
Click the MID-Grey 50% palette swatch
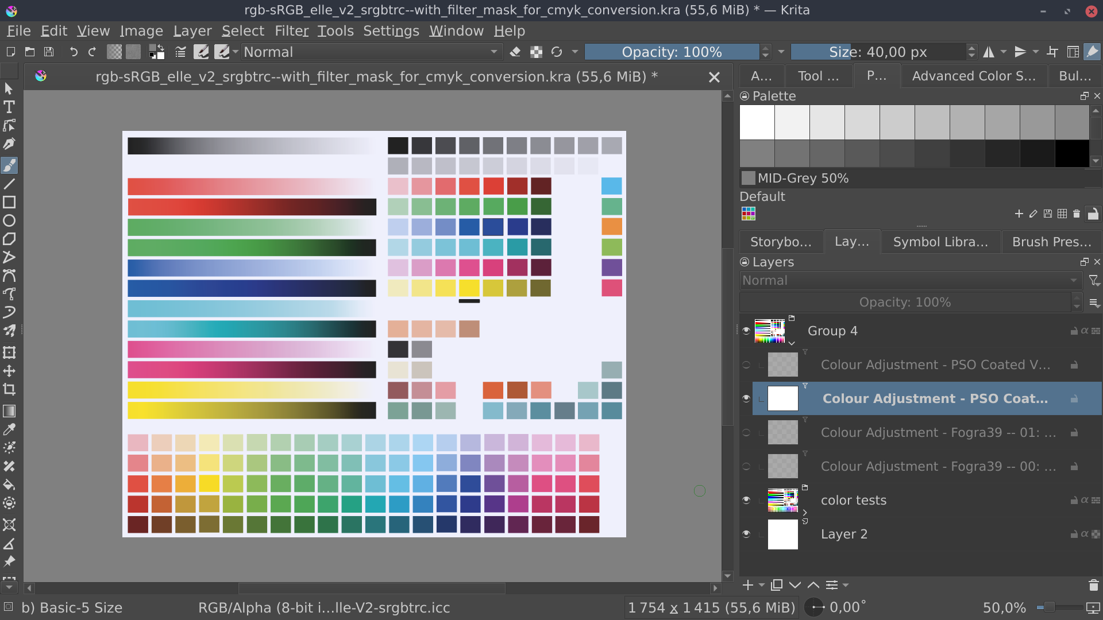pos(749,178)
